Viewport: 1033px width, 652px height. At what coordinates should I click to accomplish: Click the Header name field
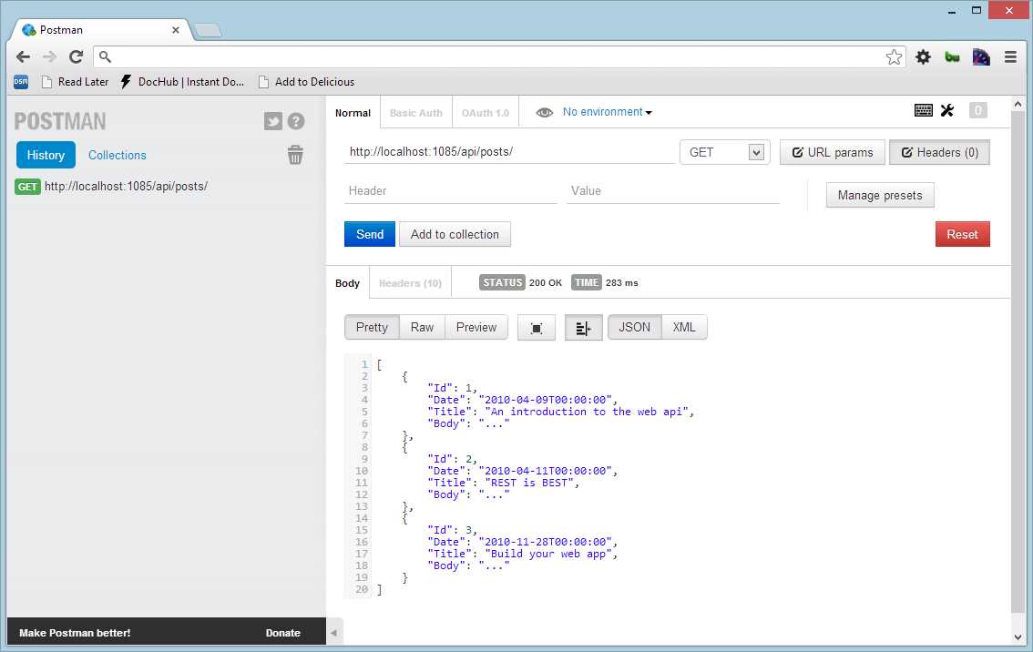(451, 191)
